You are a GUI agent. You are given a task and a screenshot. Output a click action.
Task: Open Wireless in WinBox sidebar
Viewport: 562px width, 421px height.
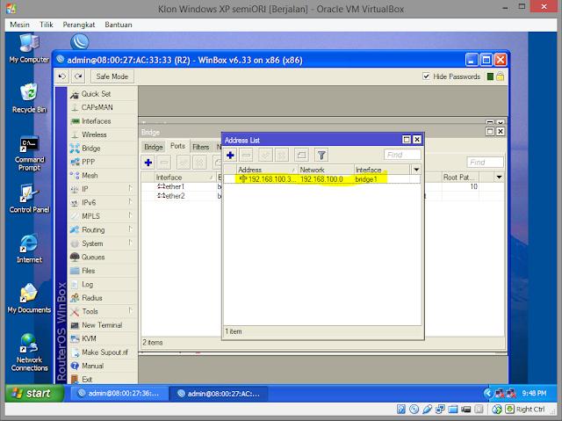pos(94,134)
